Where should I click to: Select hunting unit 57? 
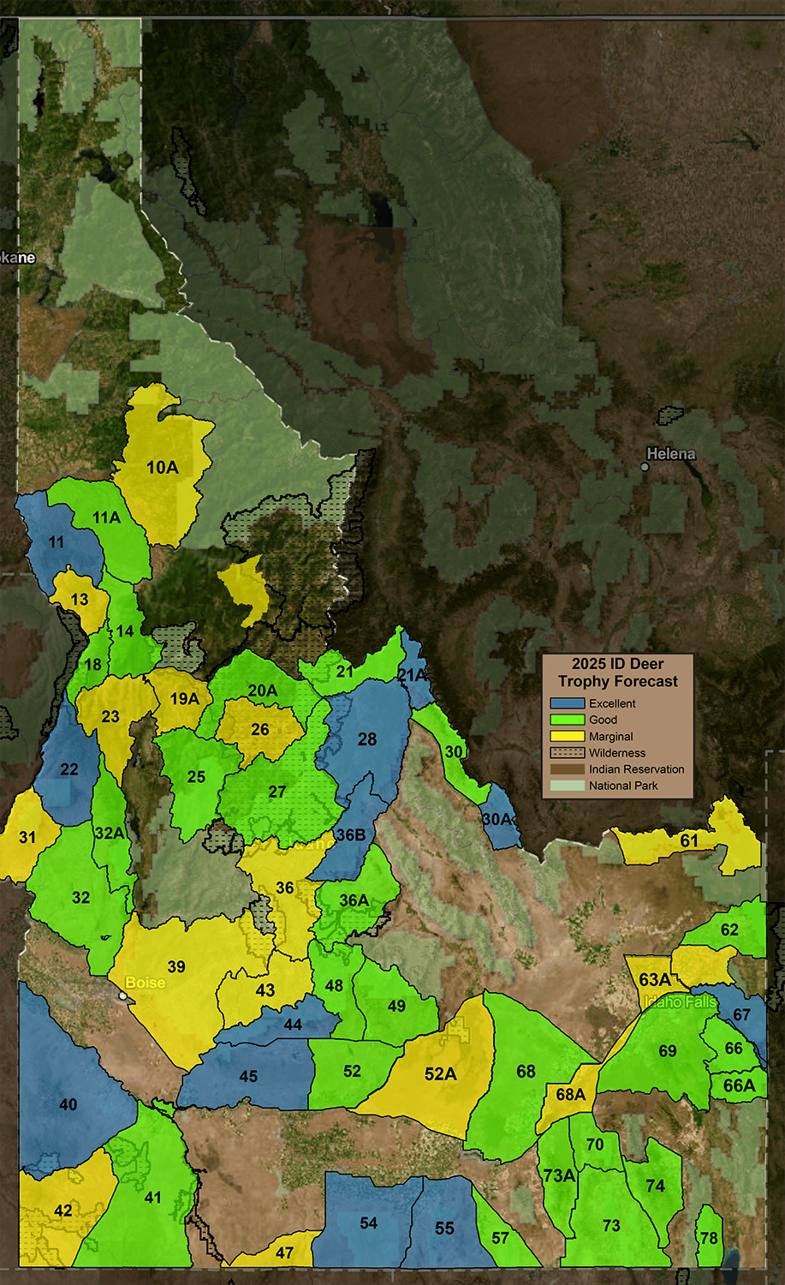(x=501, y=1238)
